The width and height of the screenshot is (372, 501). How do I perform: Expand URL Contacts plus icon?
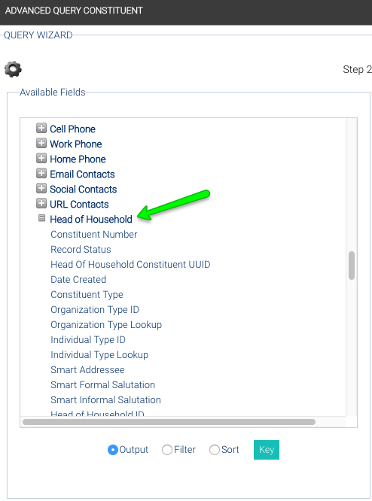click(x=41, y=203)
